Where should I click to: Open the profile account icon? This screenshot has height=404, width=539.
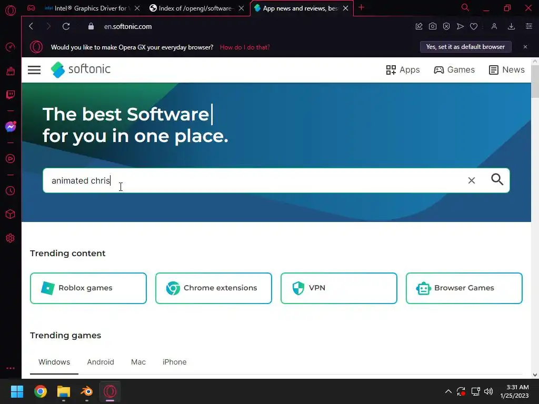[x=494, y=26]
